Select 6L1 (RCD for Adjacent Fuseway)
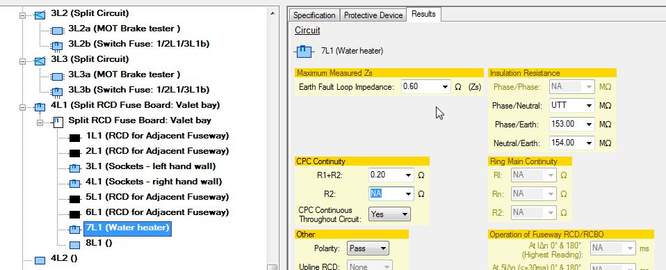The width and height of the screenshot is (666, 270). point(157,212)
